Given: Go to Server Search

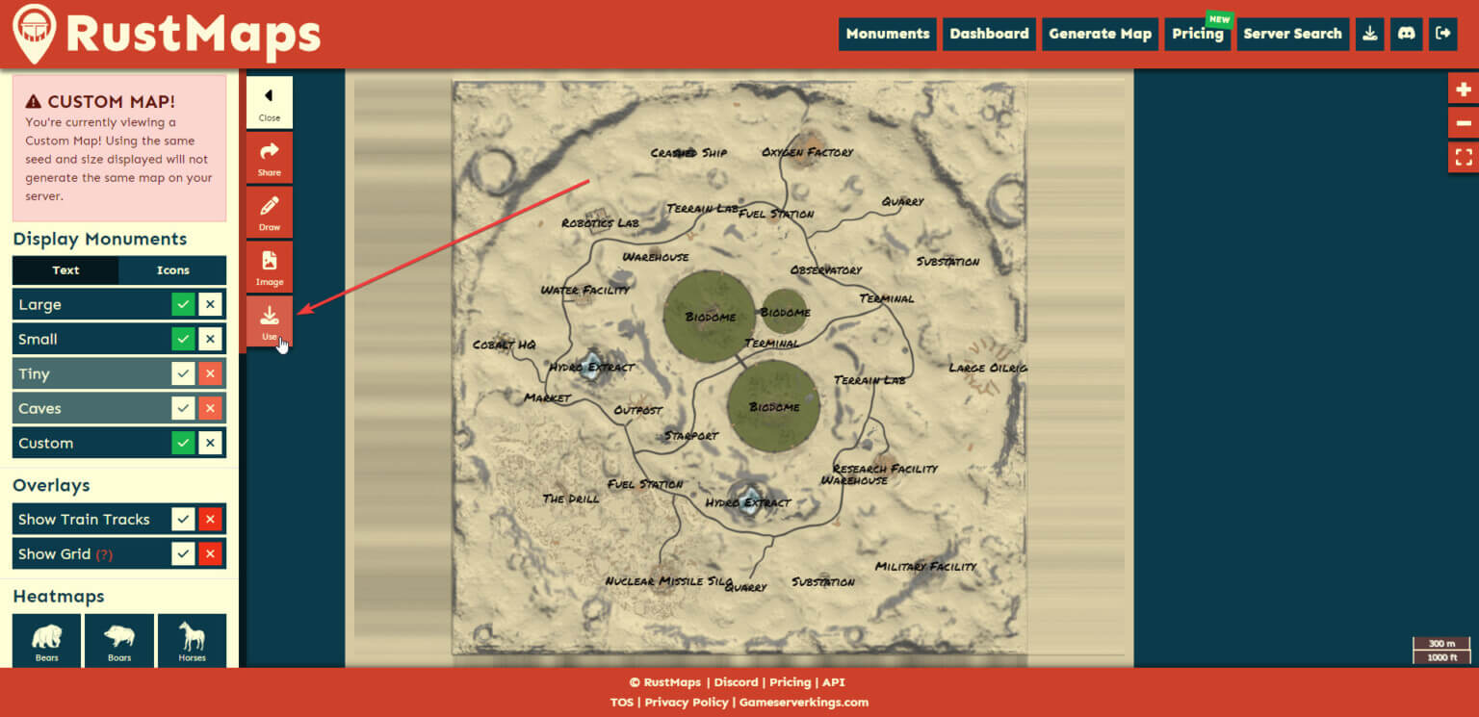Looking at the screenshot, I should (1292, 34).
